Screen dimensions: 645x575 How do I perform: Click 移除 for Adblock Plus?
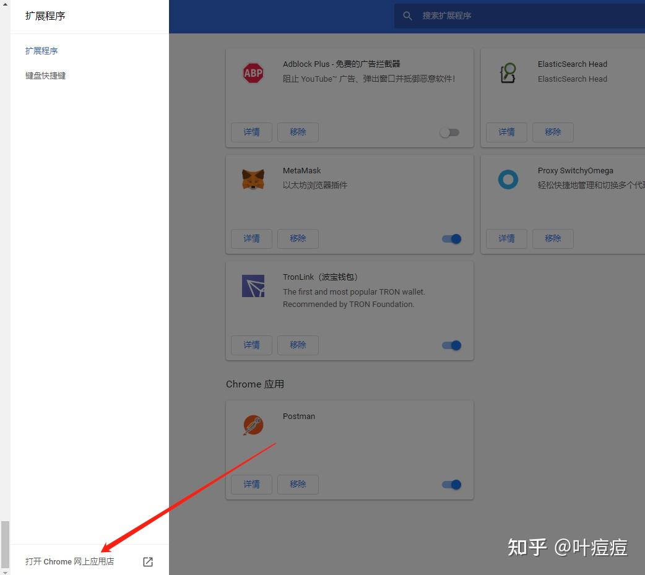click(298, 132)
